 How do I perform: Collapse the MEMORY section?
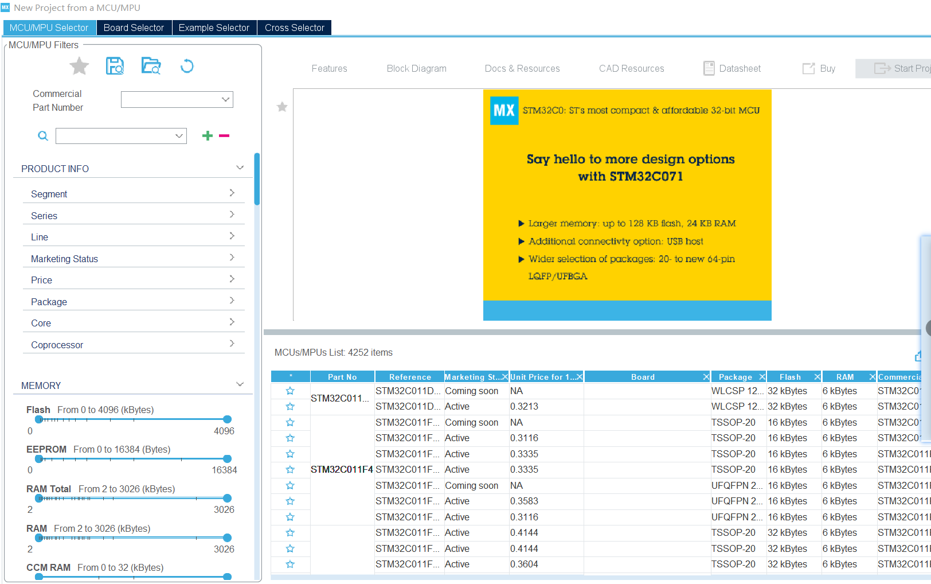click(x=240, y=384)
